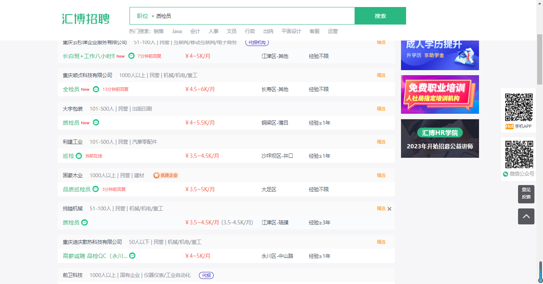Click the 当前在线 status beside 巡检
The height and width of the screenshot is (284, 543).
94,156
